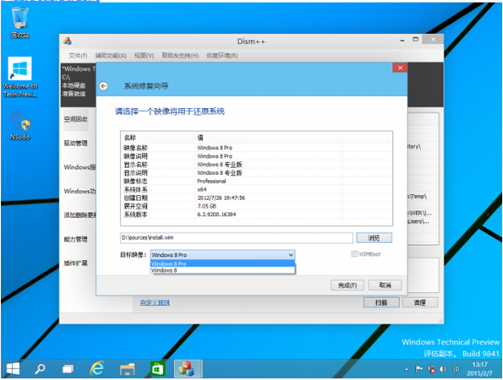Select 驱动管理 in Dism++ sidebar
Viewport: 503px width, 380px height.
coord(76,144)
